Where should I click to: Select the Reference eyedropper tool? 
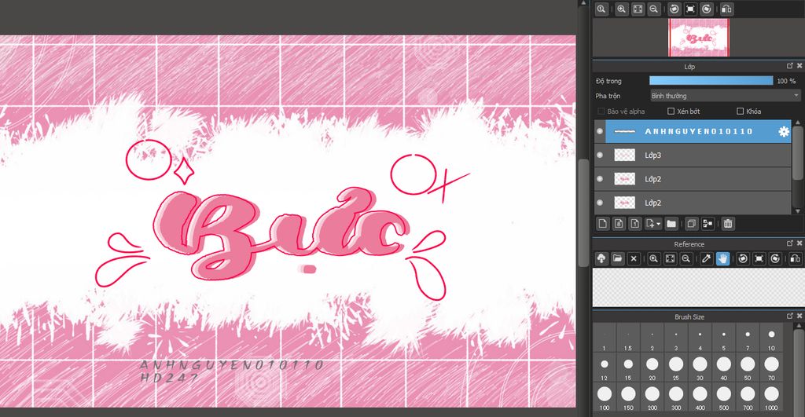[x=707, y=258]
